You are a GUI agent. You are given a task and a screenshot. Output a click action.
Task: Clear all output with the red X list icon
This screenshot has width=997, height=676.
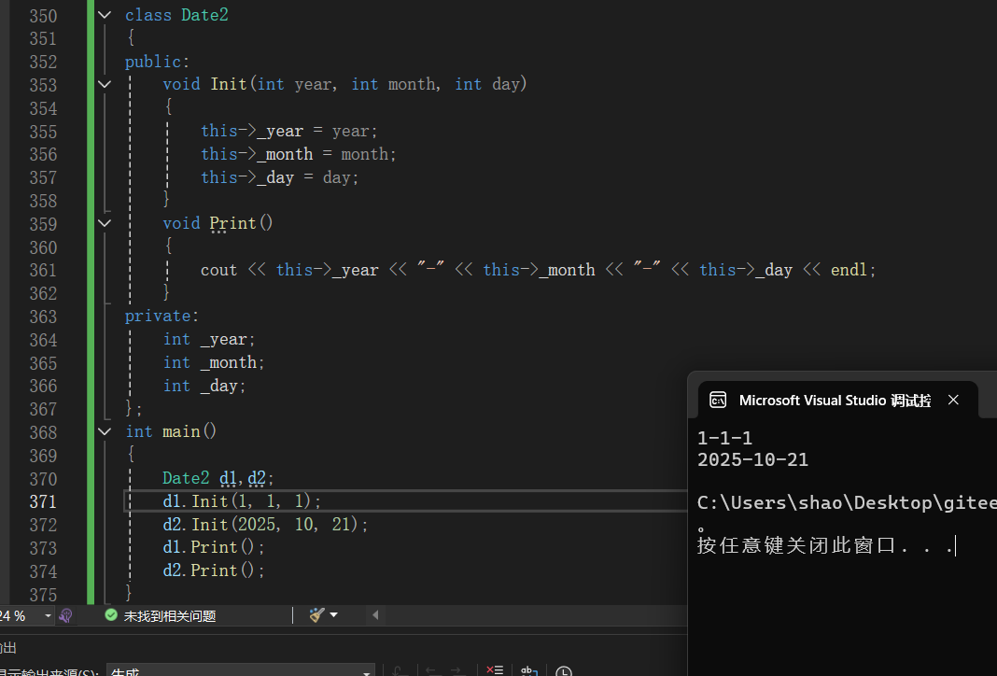coord(495,670)
